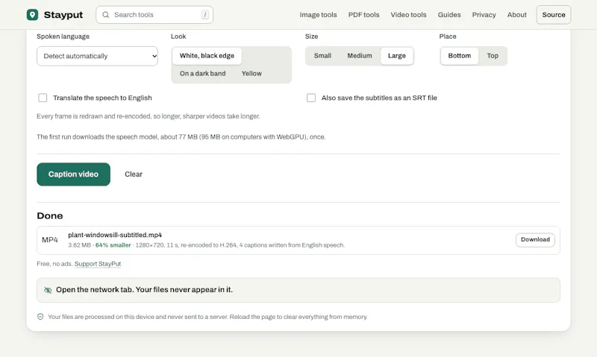Viewport: 597px width, 357px height.
Task: Click the file name plant-windowsill-subtitled.mp4
Action: pyautogui.click(x=115, y=235)
